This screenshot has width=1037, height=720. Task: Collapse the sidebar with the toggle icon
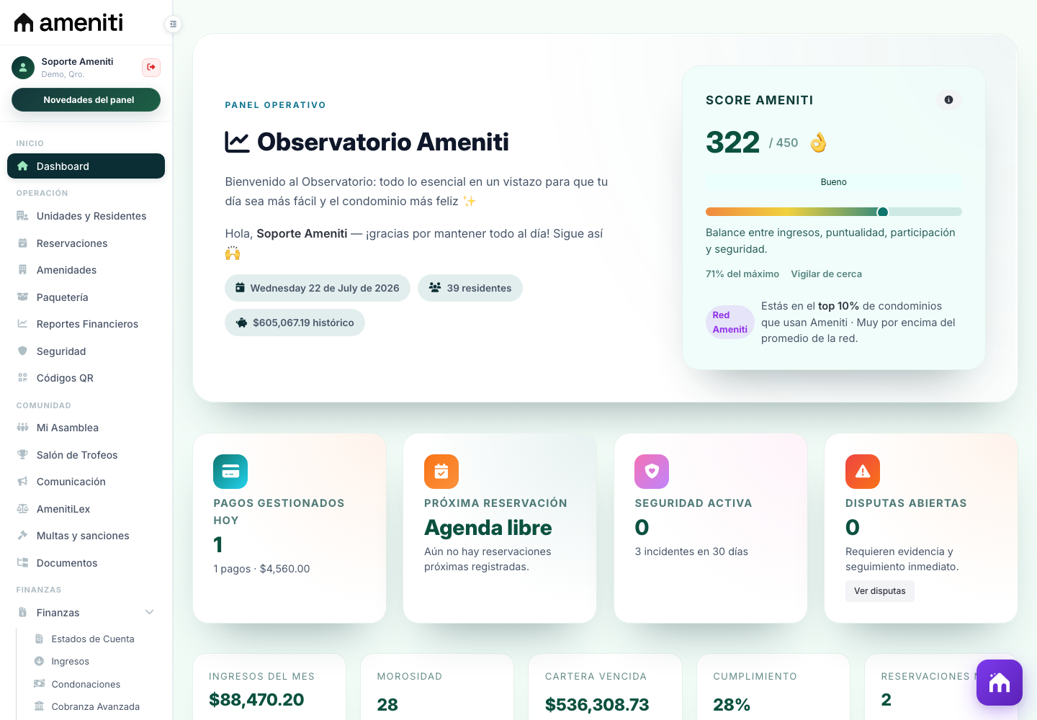(173, 24)
